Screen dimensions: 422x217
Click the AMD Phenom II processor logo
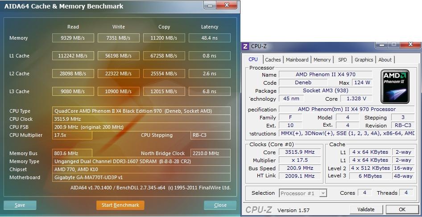click(395, 86)
